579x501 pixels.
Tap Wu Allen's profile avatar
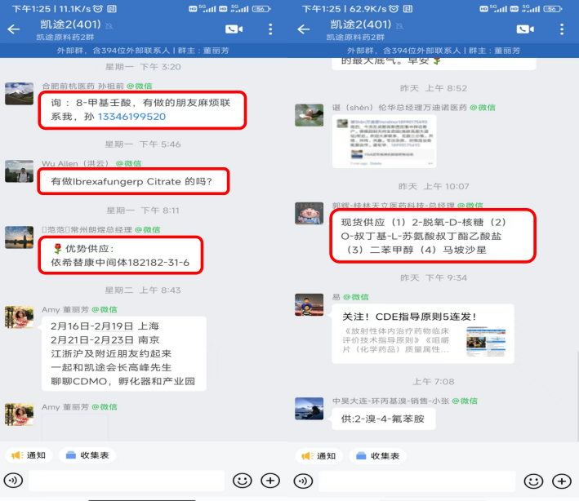pos(20,171)
